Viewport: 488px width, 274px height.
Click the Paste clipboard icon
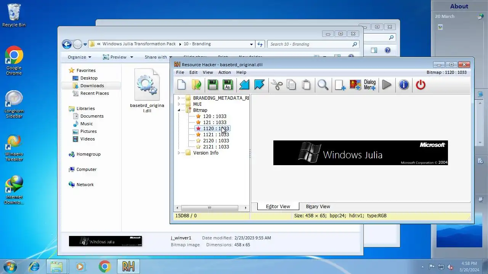pyautogui.click(x=306, y=84)
